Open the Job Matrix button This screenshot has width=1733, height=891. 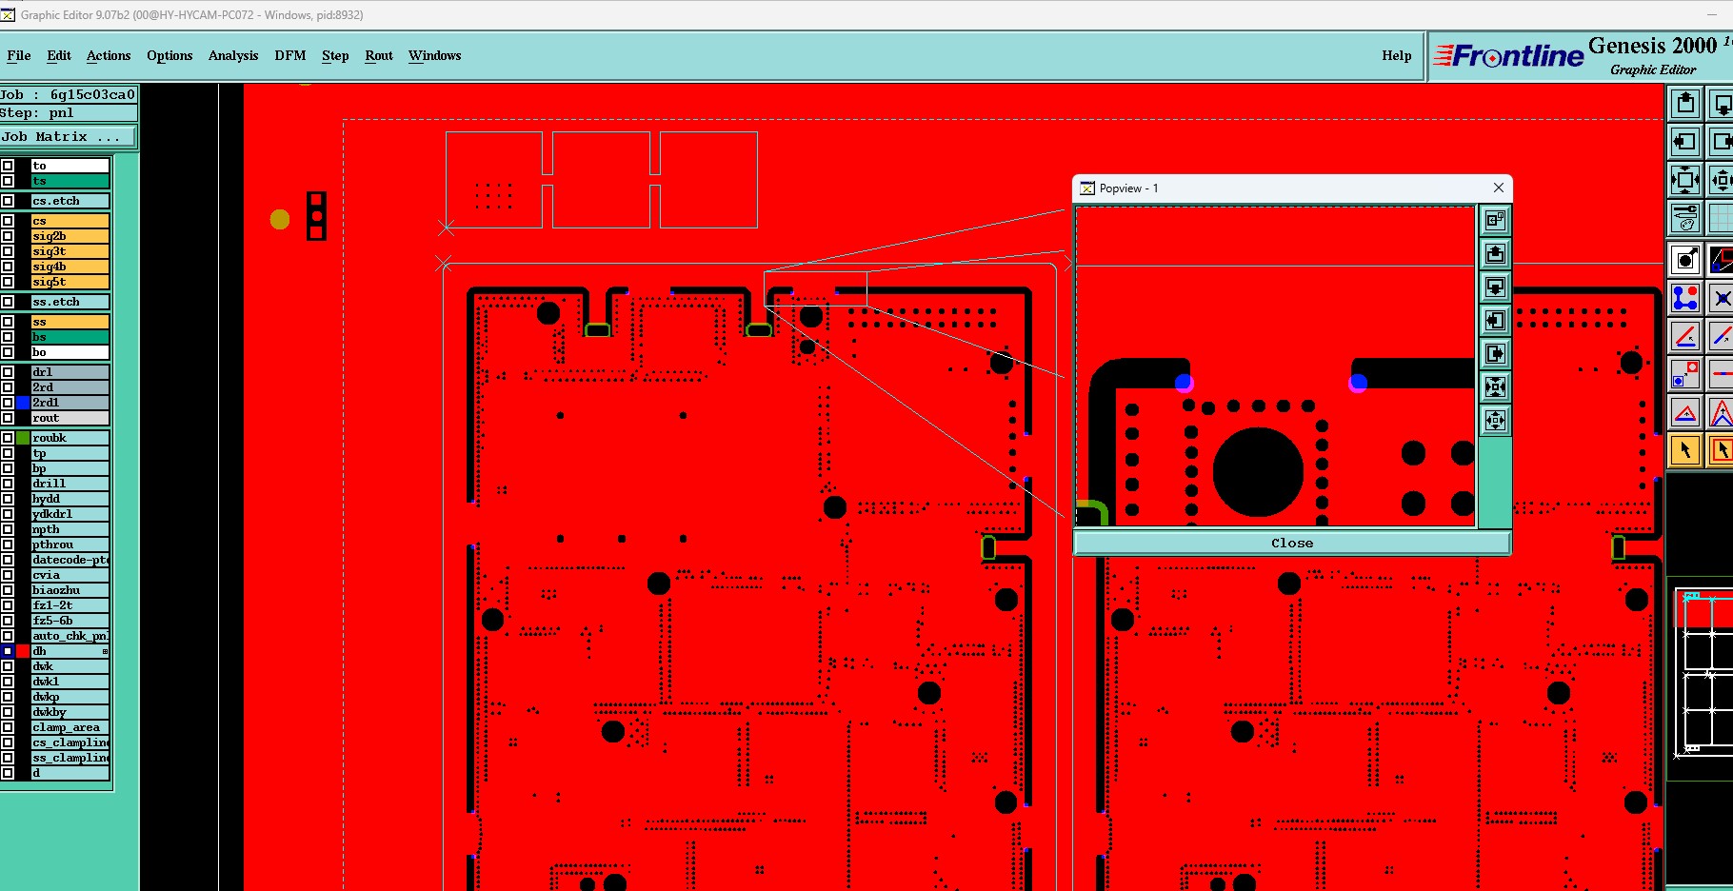(x=69, y=137)
